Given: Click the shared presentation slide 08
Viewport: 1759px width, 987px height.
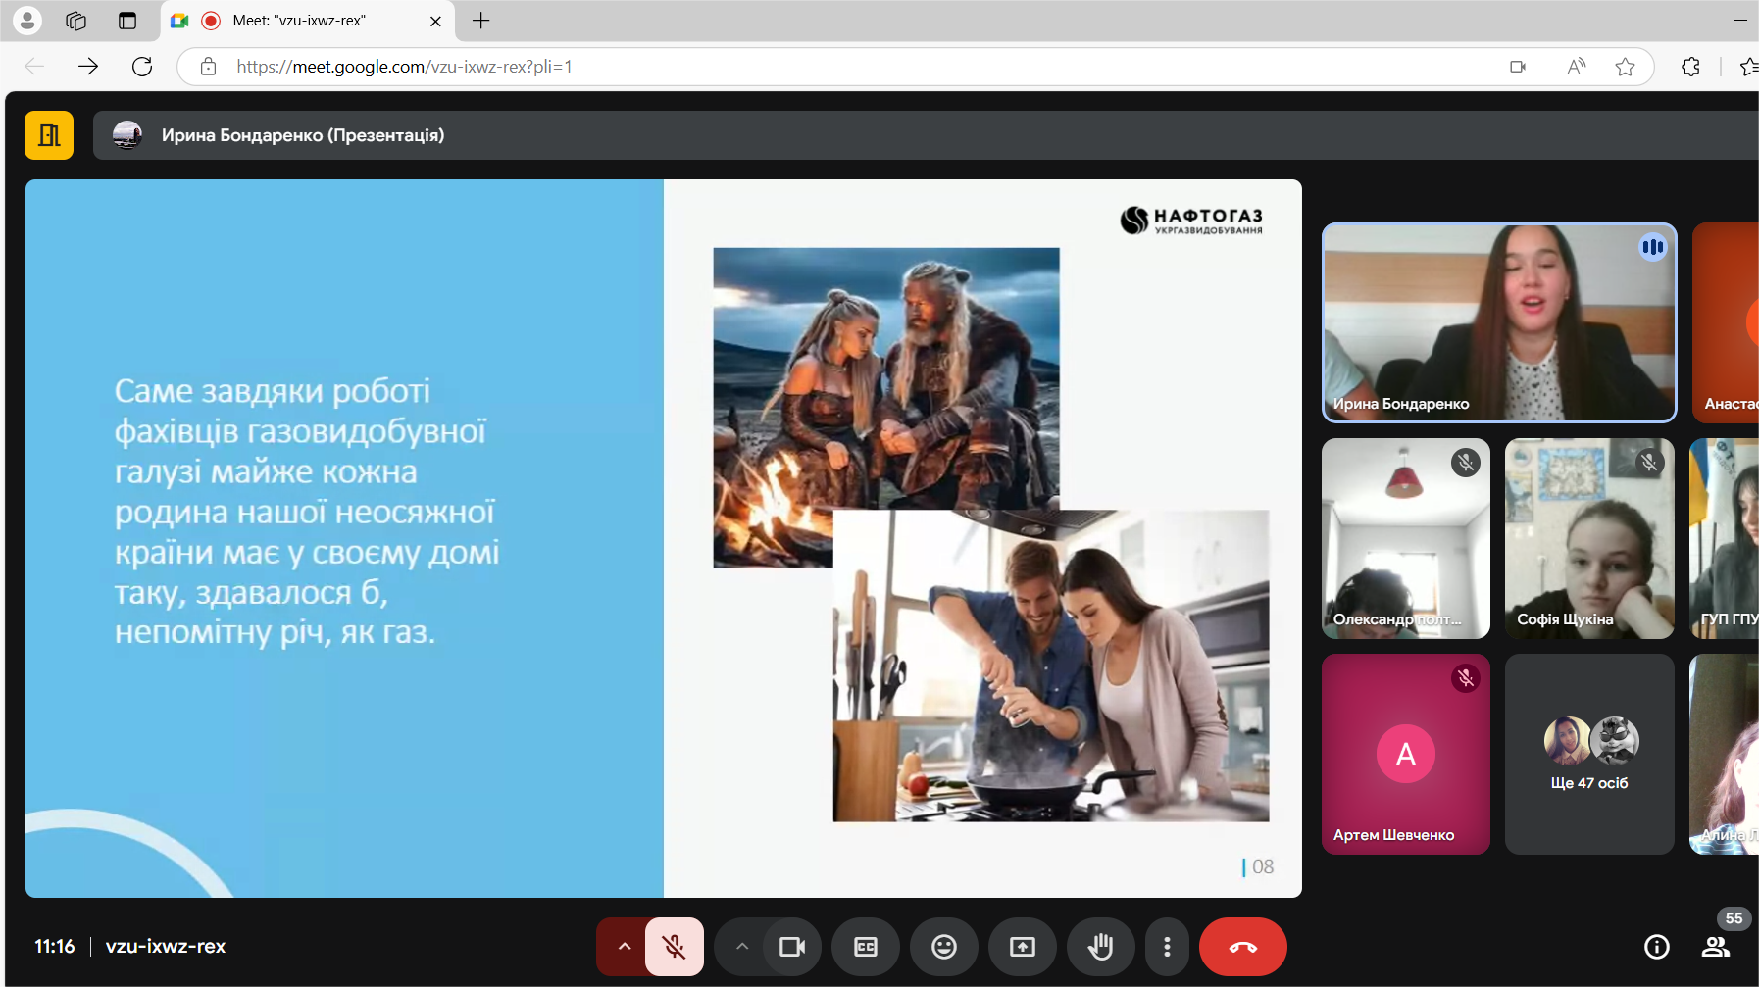Looking at the screenshot, I should click(x=664, y=538).
